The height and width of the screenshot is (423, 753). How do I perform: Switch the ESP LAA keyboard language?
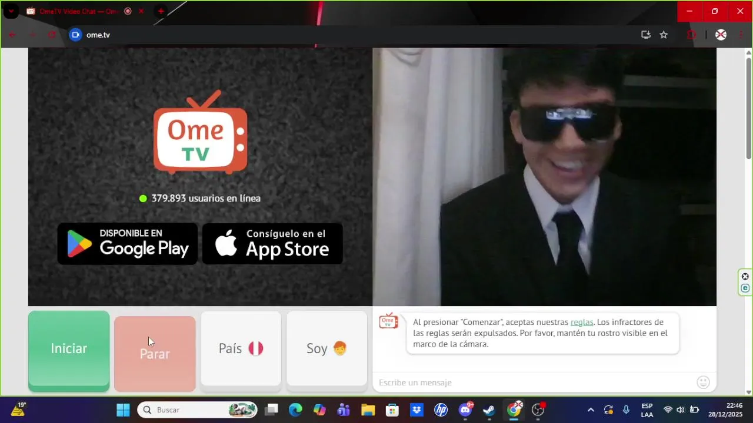pos(647,410)
